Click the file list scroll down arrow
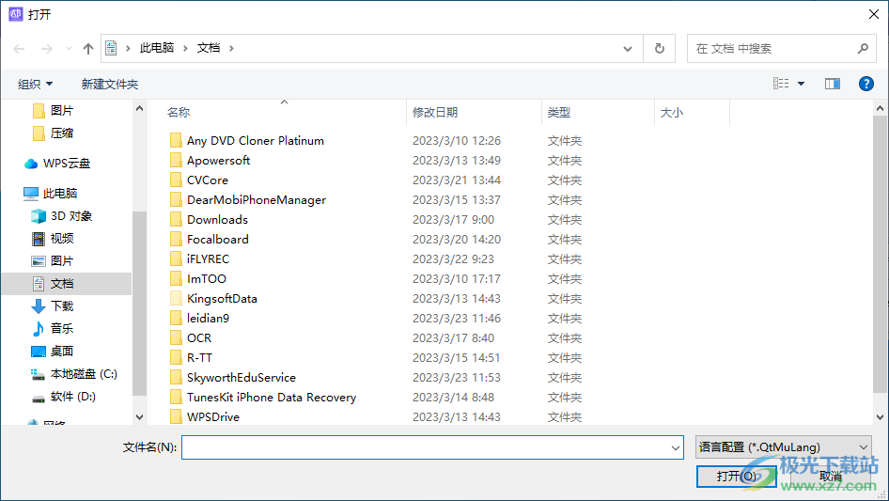The image size is (889, 501). (880, 417)
